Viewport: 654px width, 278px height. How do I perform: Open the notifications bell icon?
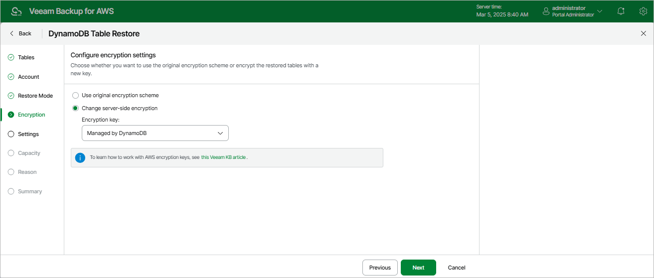(621, 11)
